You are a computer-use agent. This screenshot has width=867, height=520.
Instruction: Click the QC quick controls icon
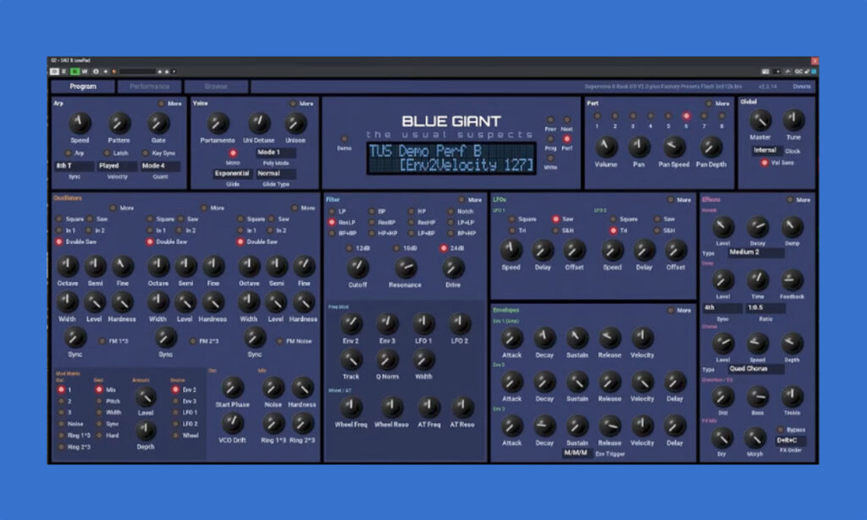point(798,71)
